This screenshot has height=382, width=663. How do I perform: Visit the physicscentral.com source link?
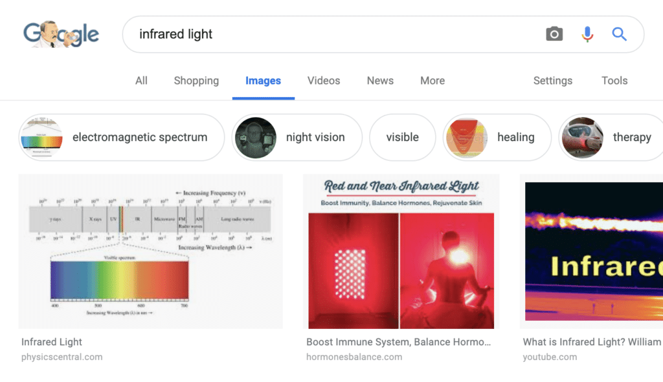coord(62,357)
